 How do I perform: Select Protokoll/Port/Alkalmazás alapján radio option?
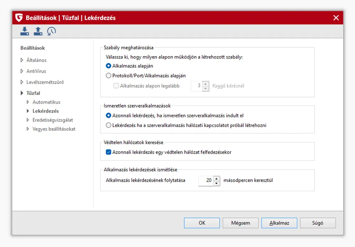(x=109, y=75)
